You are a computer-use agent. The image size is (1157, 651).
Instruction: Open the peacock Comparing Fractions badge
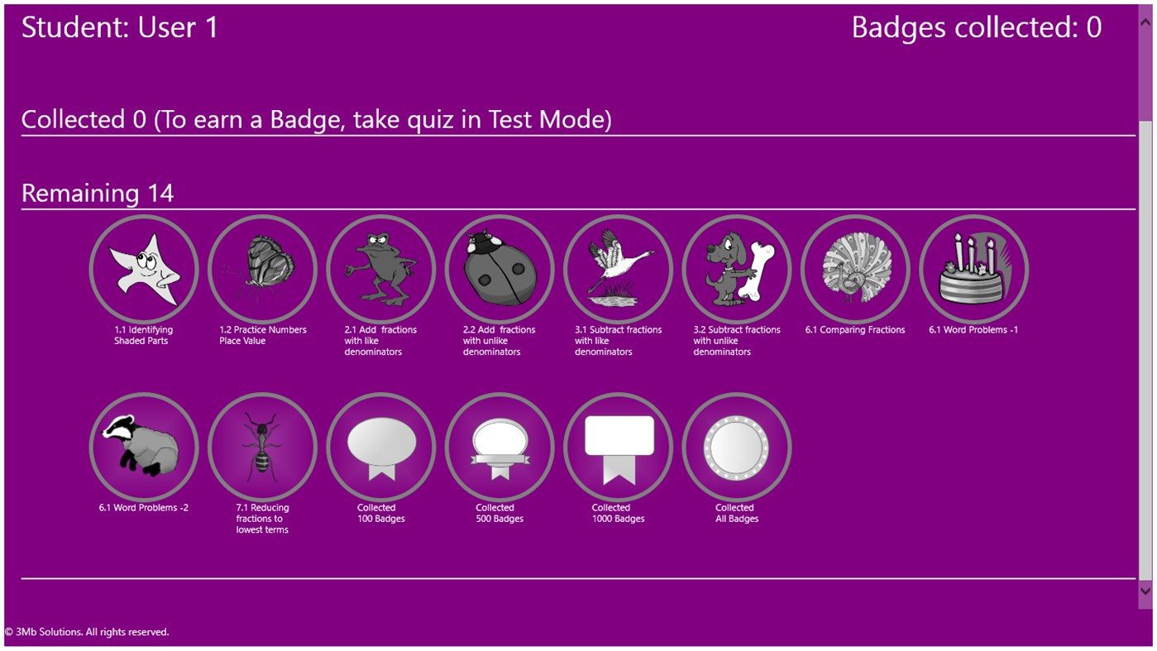tap(855, 270)
